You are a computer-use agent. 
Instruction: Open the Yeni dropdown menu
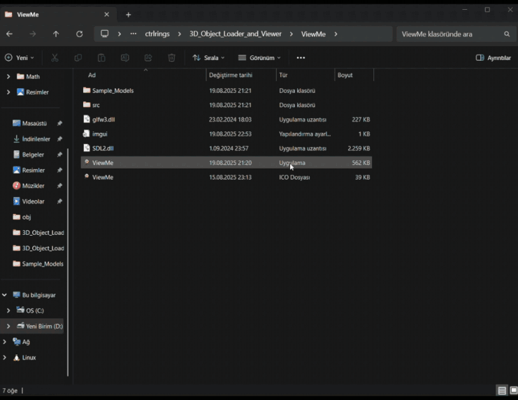click(x=20, y=58)
